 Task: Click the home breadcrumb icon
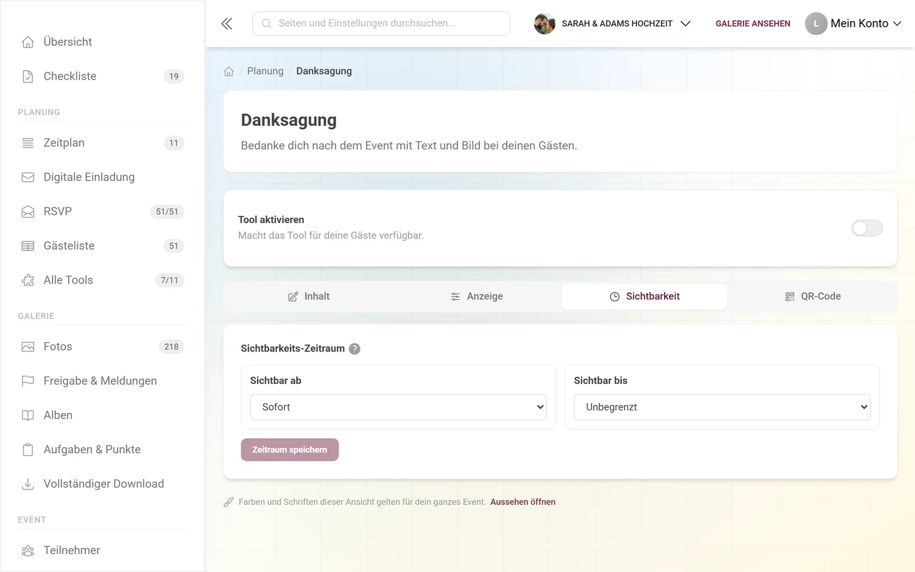pyautogui.click(x=229, y=71)
